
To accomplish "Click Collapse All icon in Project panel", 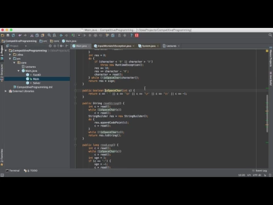I will tap(55, 46).
